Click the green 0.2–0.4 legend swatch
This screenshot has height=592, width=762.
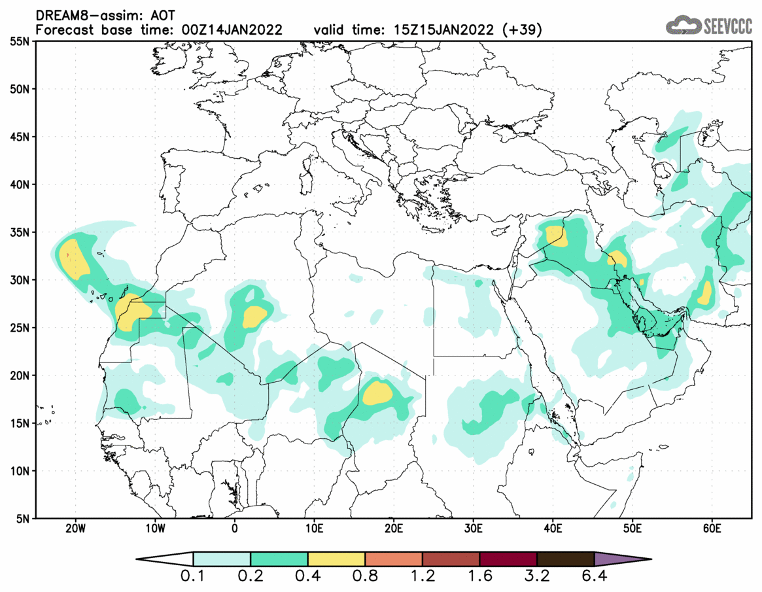click(x=279, y=559)
